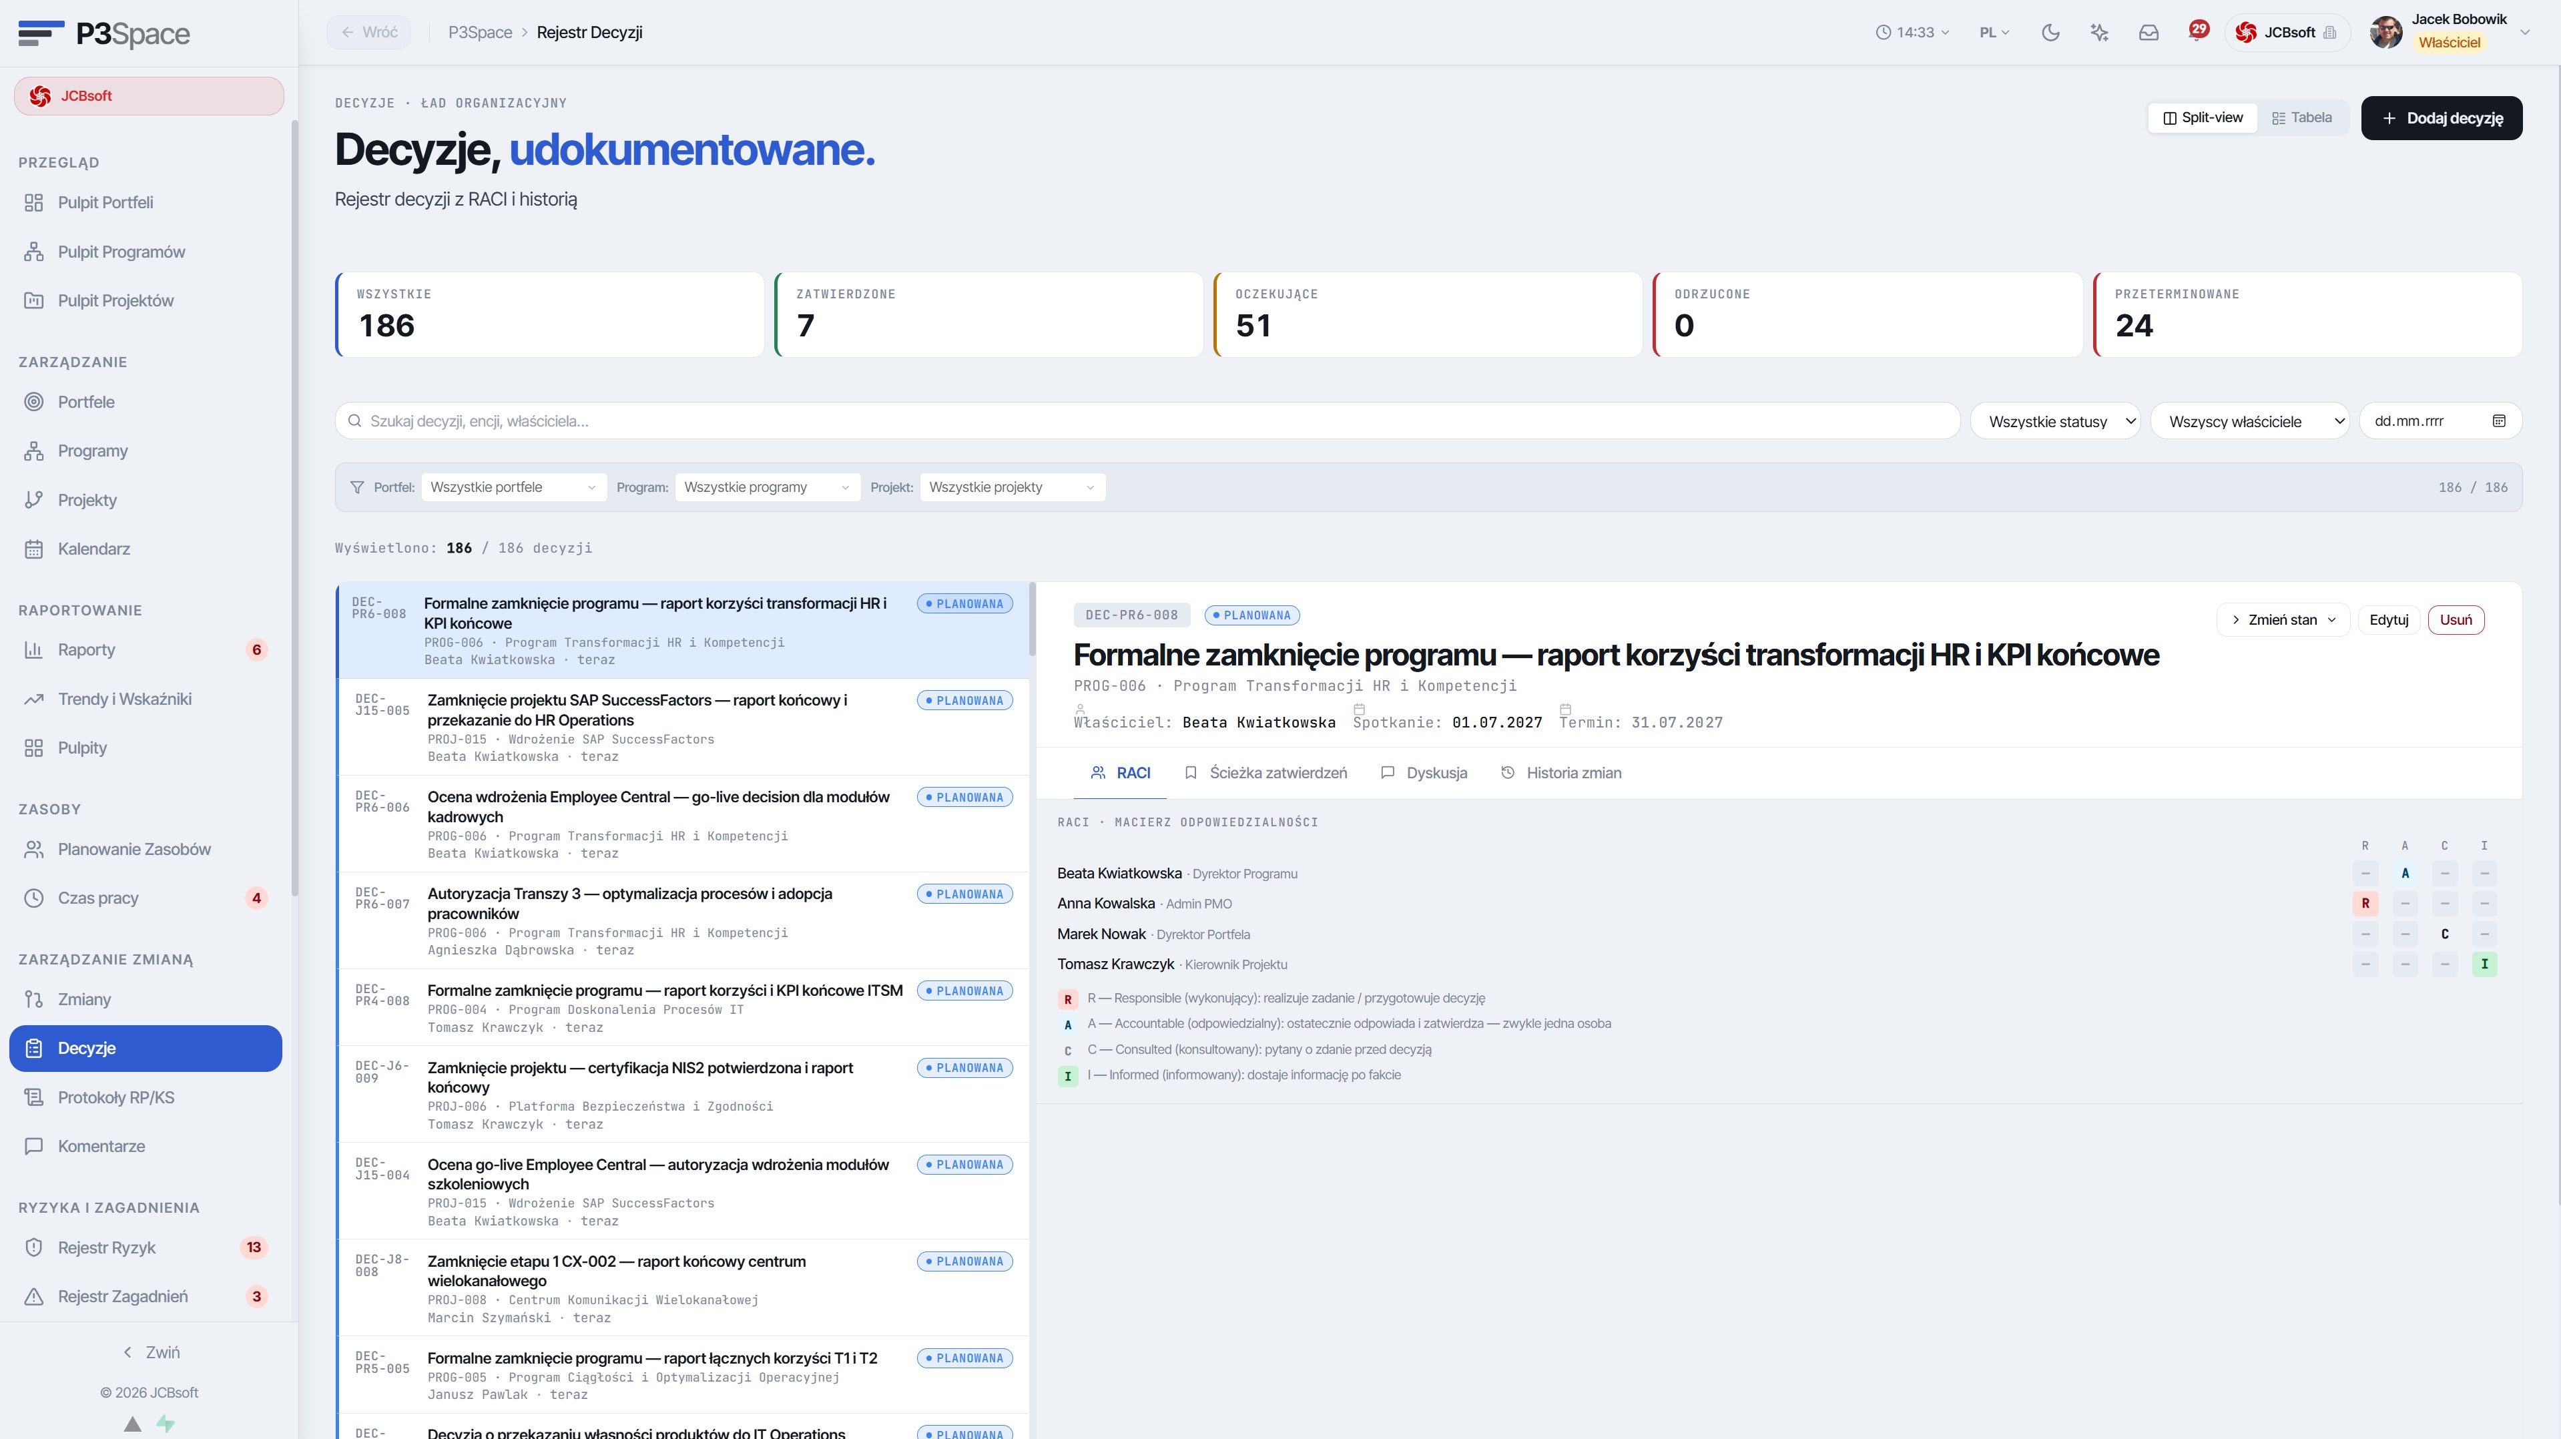Click the Pulpit Portfeli sidebar icon
The width and height of the screenshot is (2561, 1439).
(x=34, y=203)
